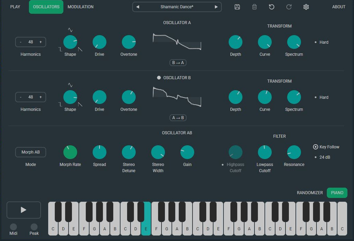Select the OSCILLATORS tab
354x241 pixels.
(x=46, y=7)
